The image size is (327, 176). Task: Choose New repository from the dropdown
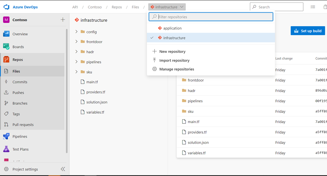click(172, 52)
